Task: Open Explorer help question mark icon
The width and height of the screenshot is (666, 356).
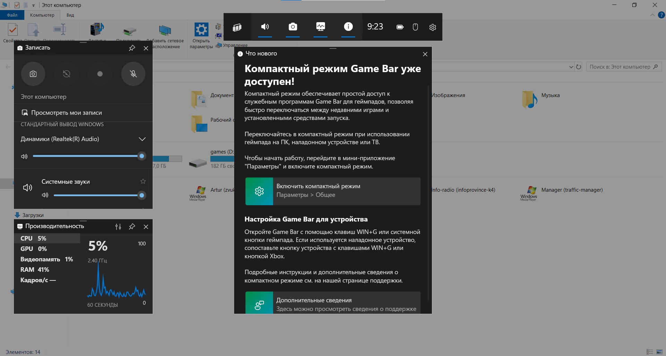Action: tap(661, 15)
